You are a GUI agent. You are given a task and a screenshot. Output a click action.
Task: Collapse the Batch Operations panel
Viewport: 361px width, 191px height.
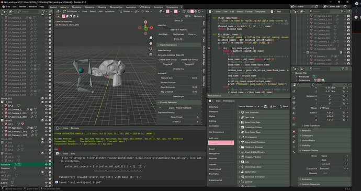tap(178, 45)
